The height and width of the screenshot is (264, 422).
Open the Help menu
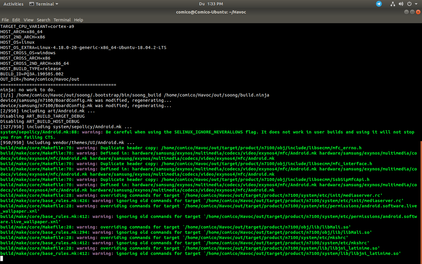coord(78,20)
